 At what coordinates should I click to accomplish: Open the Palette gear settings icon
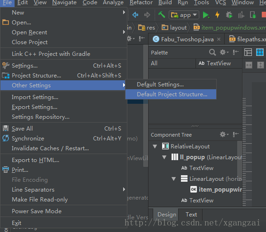pyautogui.click(x=224, y=52)
